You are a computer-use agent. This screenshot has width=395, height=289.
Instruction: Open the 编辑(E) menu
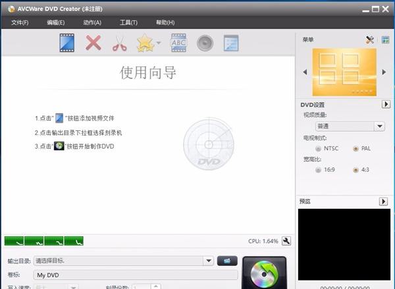pos(56,22)
